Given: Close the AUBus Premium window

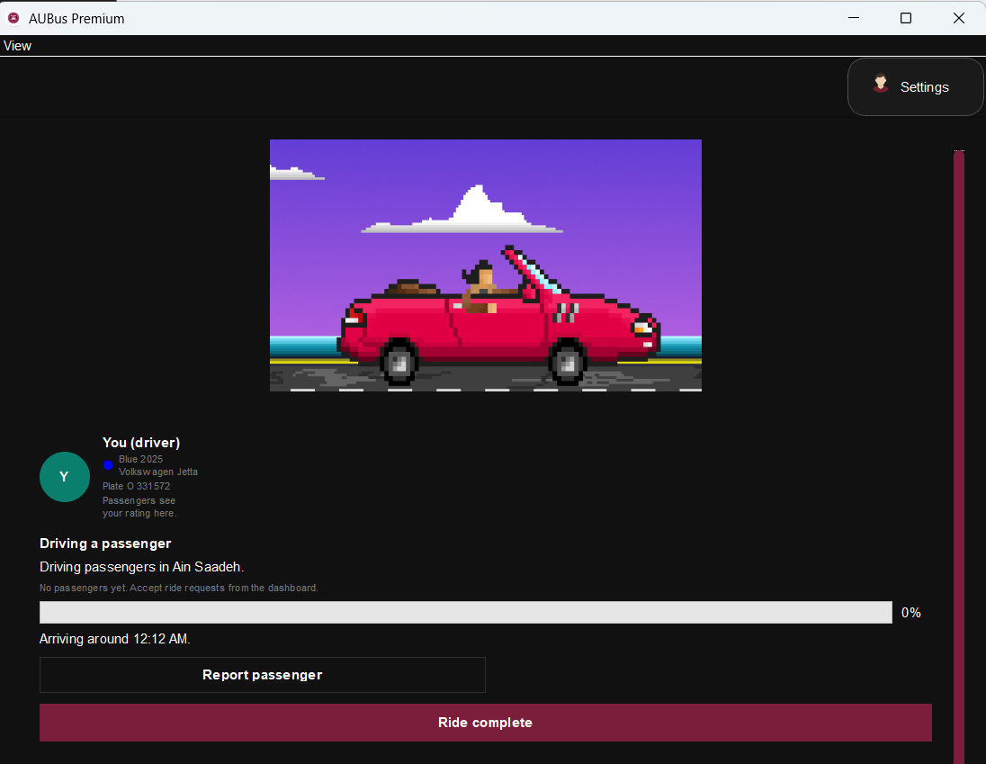Looking at the screenshot, I should [958, 18].
